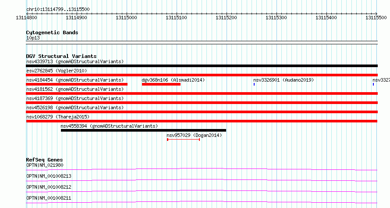
Task: Click the nsv4187369 red variant bar
Action: 202,103
